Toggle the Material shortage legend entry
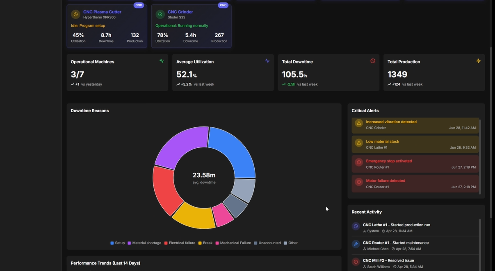This screenshot has height=271, width=495. (x=144, y=243)
